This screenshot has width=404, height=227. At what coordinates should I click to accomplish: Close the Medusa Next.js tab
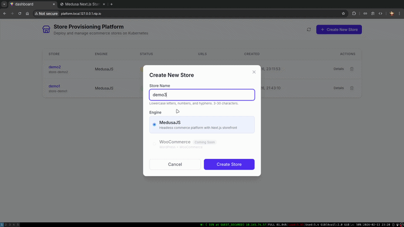click(104, 4)
